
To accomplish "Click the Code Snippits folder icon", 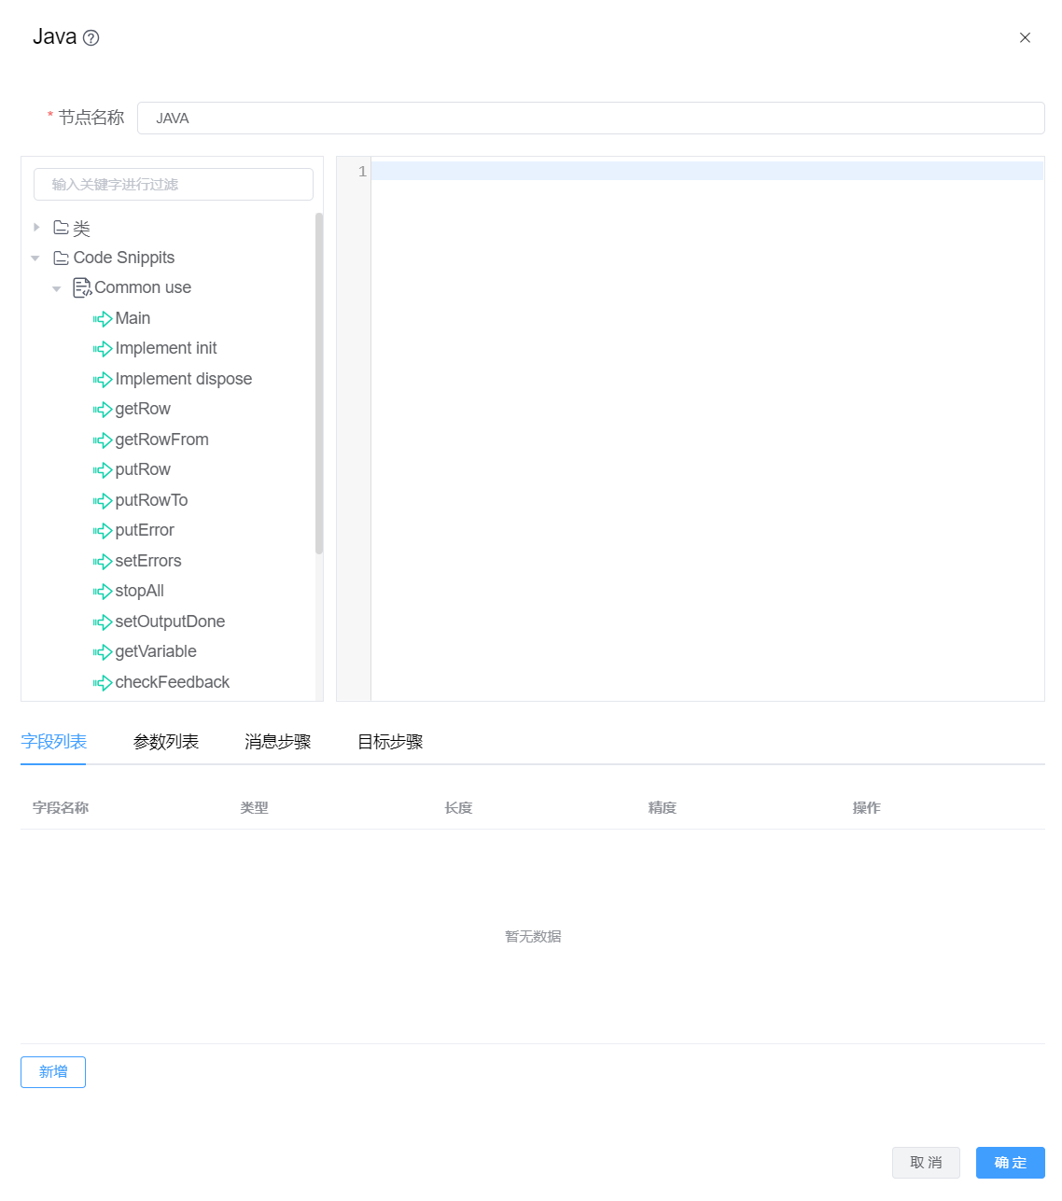I will (x=62, y=258).
